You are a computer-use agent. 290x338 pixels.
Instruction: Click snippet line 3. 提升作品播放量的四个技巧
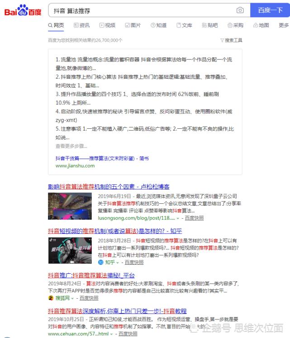pos(137,99)
